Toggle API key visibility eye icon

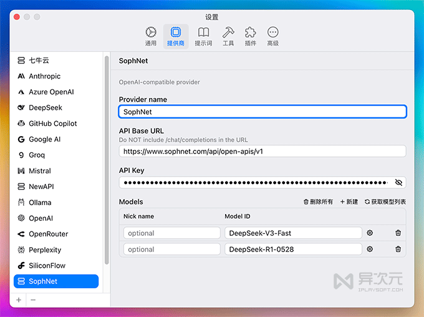398,182
